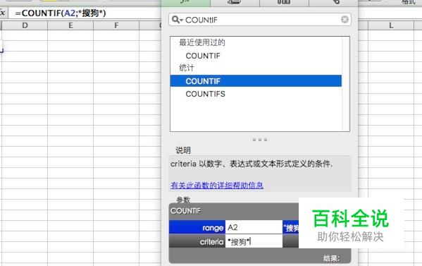Viewport: 422px width, 266px height.
Task: Click the 结果 result label
Action: 331,259
